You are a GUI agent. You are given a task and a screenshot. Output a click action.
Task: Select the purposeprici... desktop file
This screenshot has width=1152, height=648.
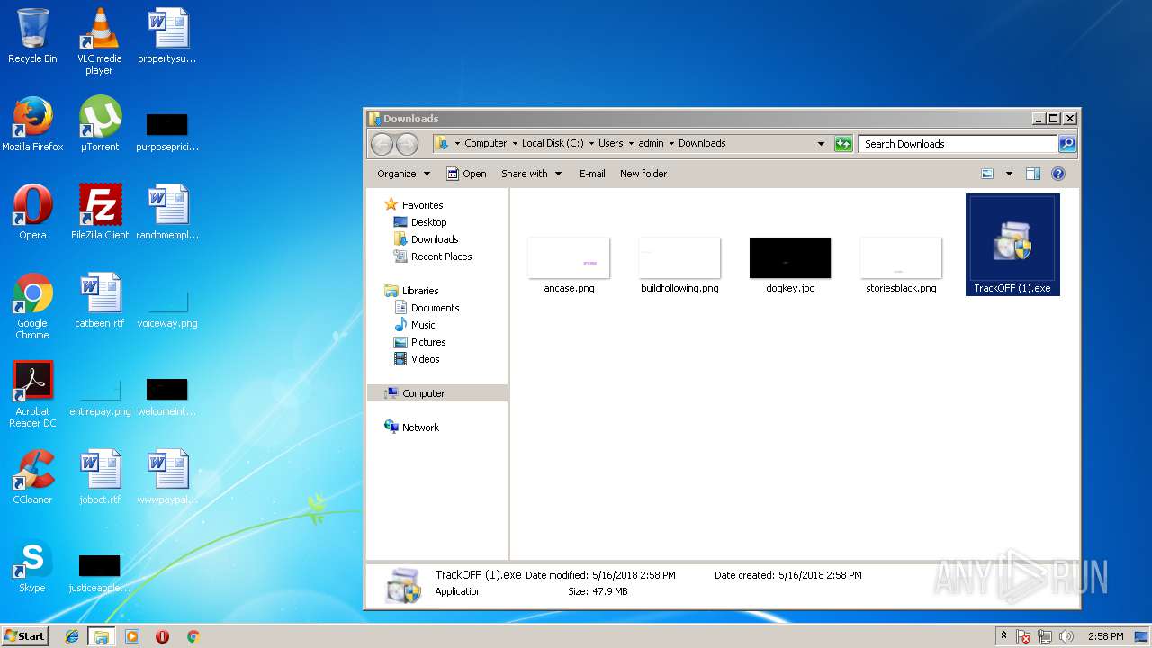(166, 131)
